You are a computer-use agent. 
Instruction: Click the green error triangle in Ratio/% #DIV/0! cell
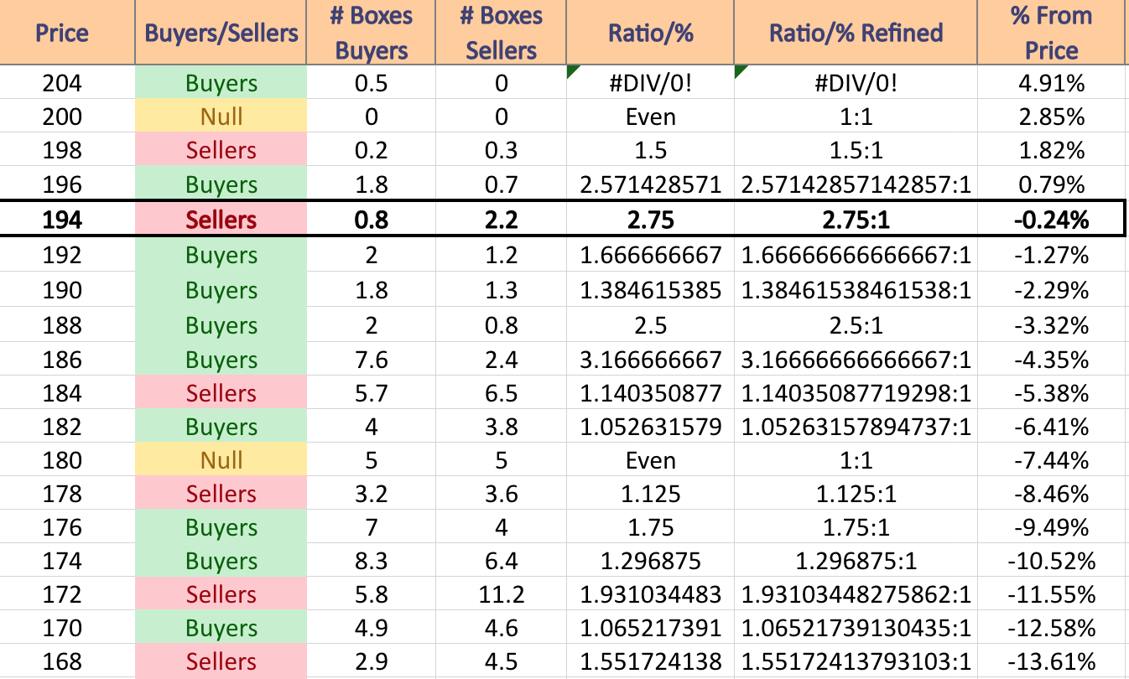click(573, 73)
